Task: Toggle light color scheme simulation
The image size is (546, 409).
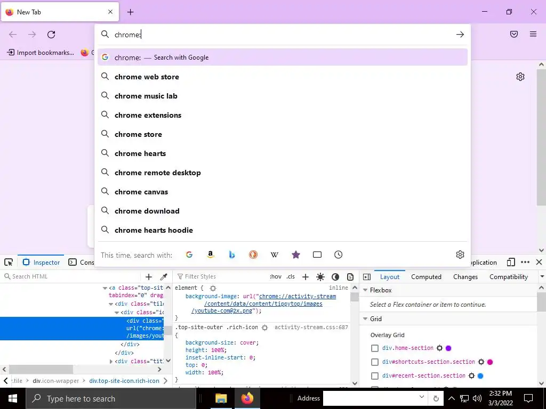Action: 320,277
